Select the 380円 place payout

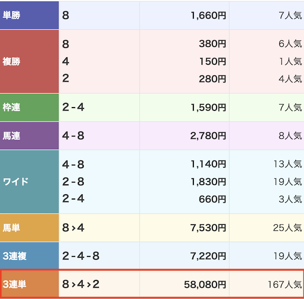point(212,44)
